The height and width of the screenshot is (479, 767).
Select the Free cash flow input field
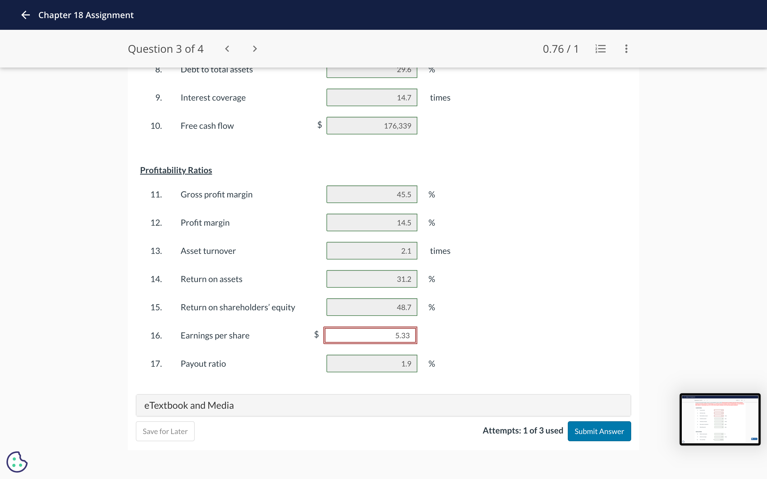point(372,126)
